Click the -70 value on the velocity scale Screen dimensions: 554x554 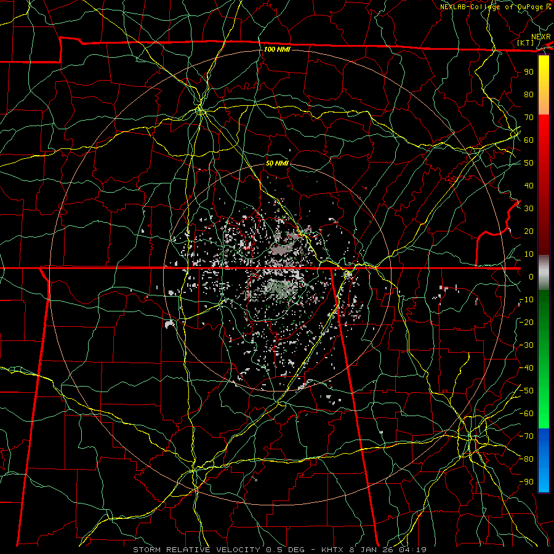(526, 436)
